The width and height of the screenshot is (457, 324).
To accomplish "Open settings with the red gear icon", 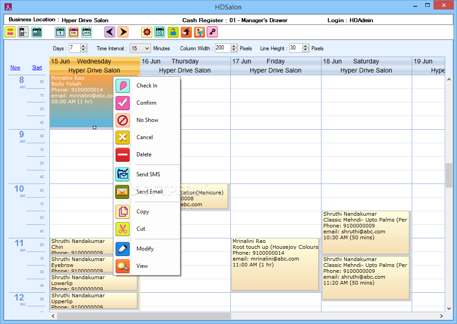I will point(147,32).
